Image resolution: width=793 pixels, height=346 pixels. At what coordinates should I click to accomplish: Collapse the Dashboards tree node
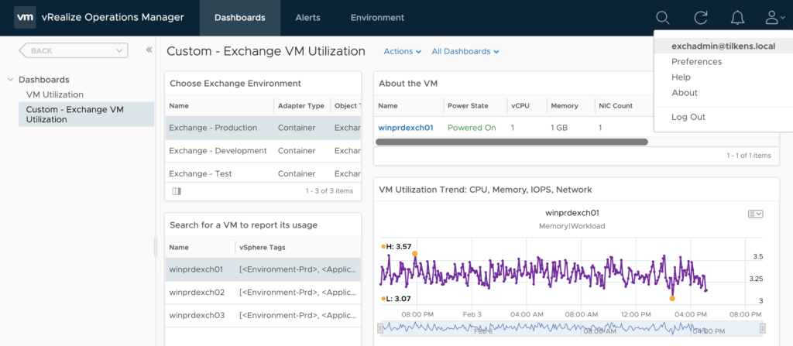[x=10, y=80]
